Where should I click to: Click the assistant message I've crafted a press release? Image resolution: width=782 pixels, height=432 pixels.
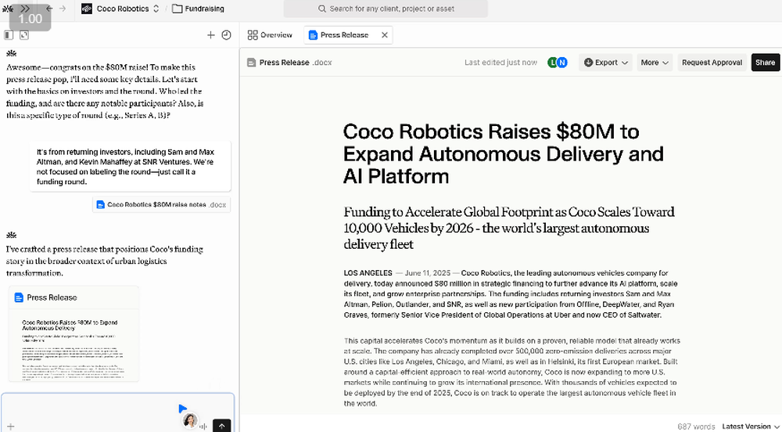click(105, 261)
